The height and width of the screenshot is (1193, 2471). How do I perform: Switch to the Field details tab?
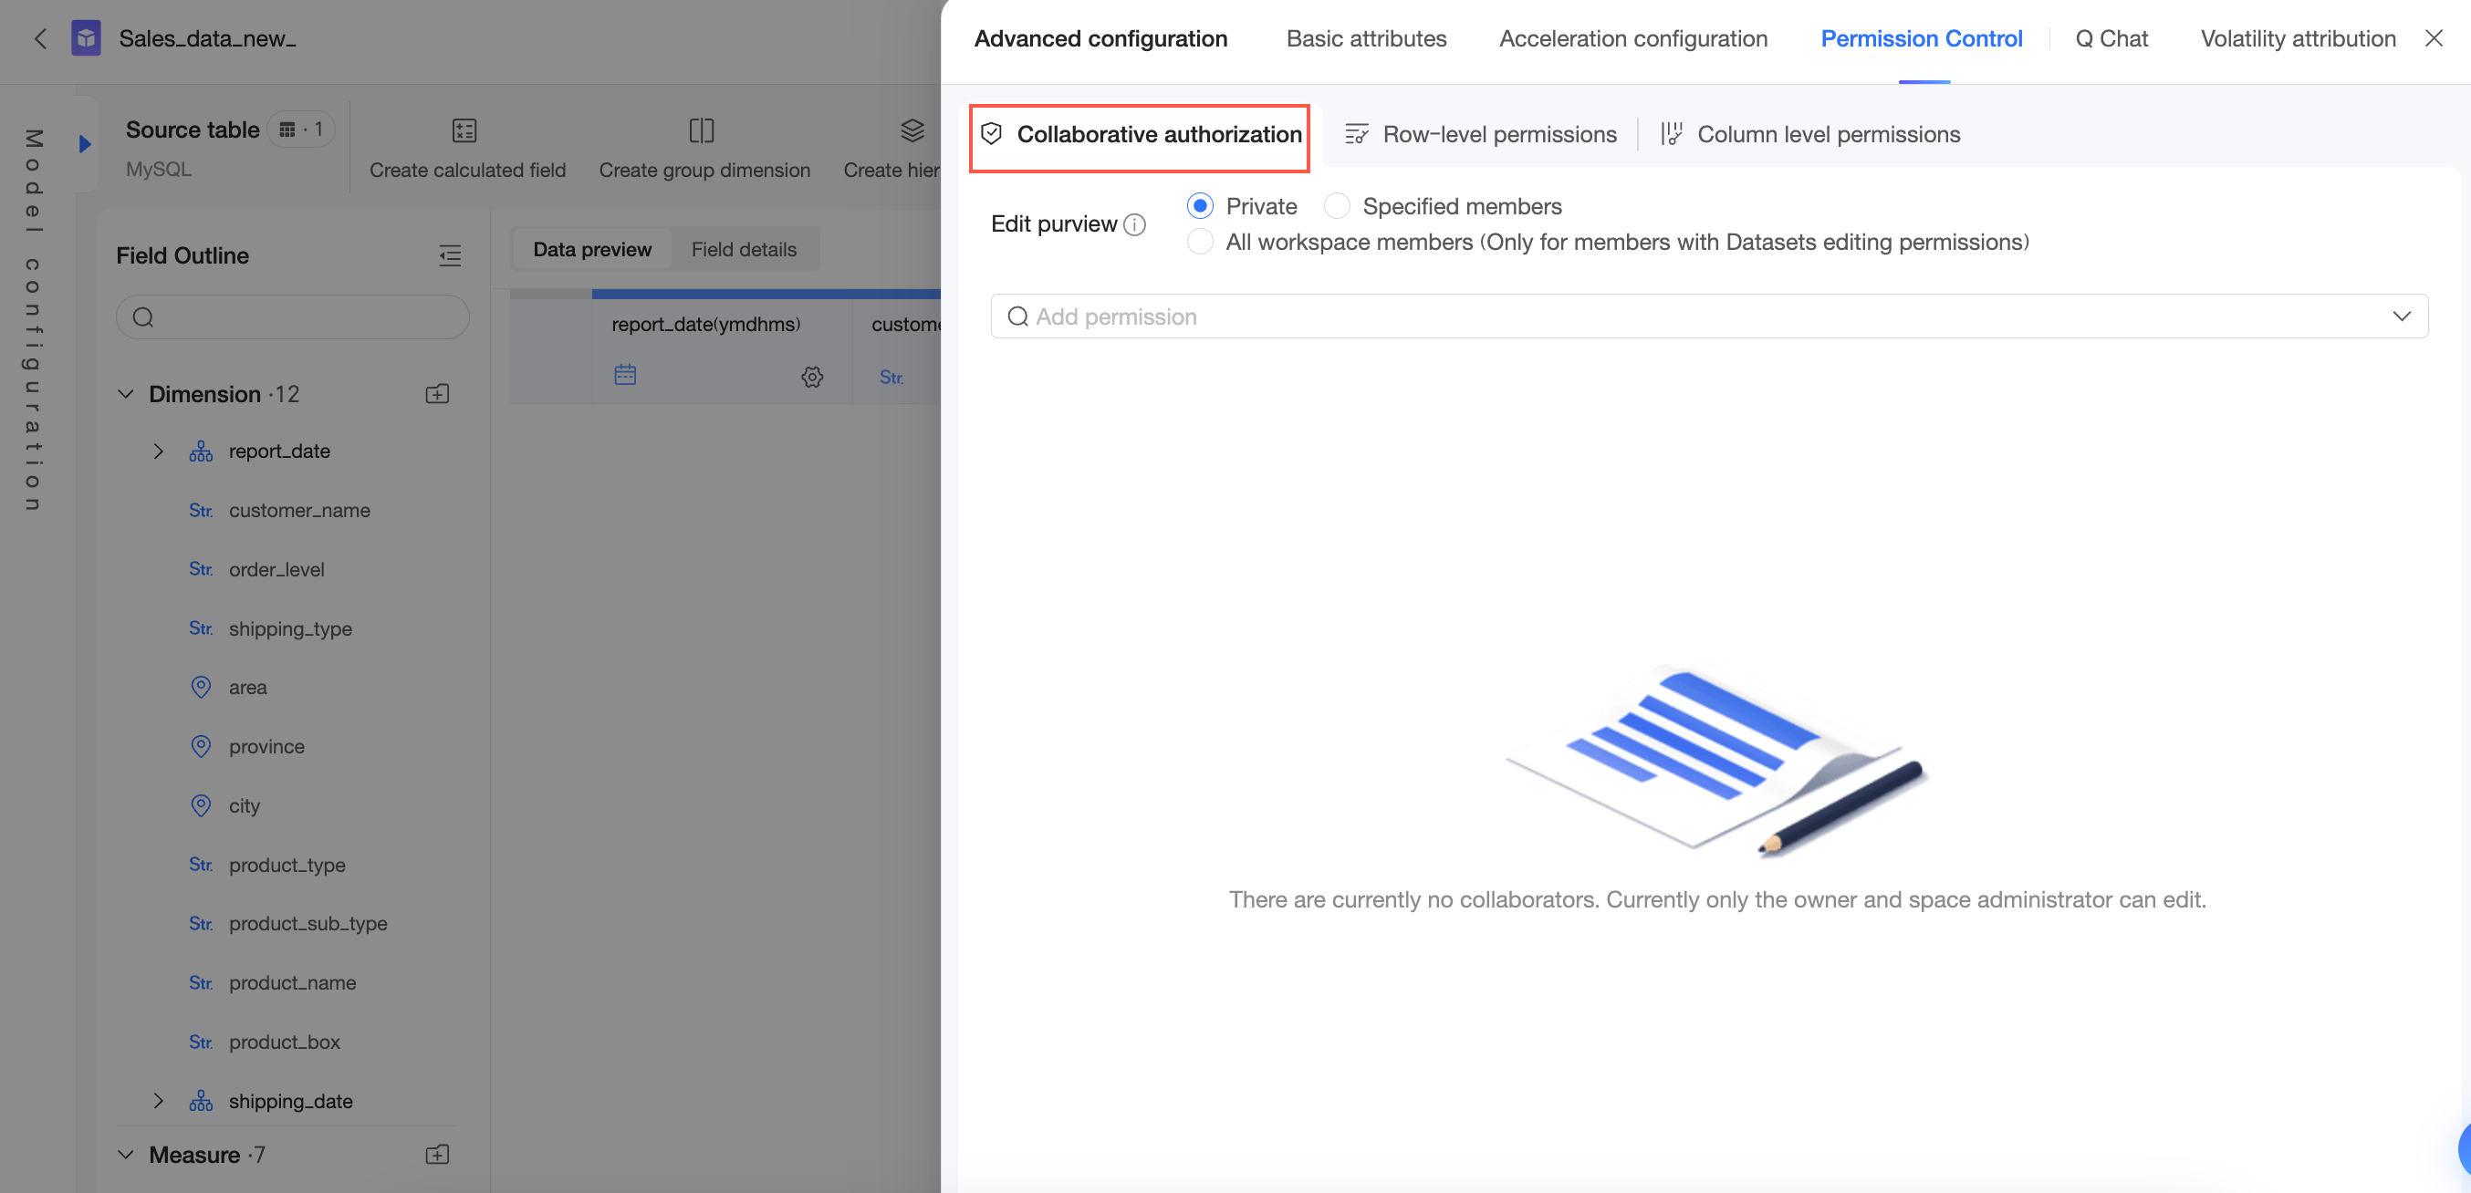click(x=744, y=249)
